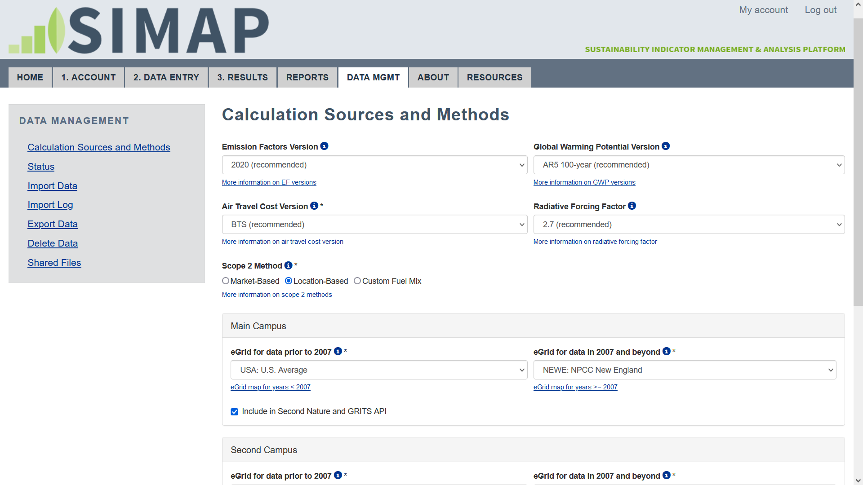Click Main Campus eGrid prior to 2007 info icon
The width and height of the screenshot is (863, 485).
coord(338,352)
